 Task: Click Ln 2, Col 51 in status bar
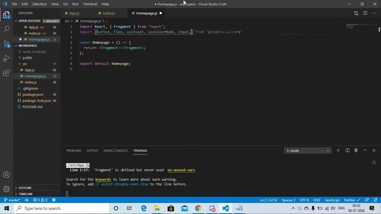click(x=268, y=200)
